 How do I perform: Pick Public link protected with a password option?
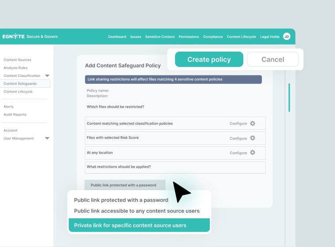coord(121,200)
